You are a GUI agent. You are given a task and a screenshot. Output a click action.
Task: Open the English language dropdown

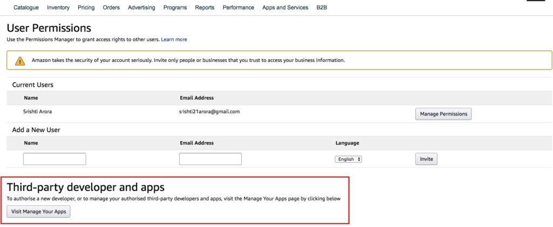(348, 159)
